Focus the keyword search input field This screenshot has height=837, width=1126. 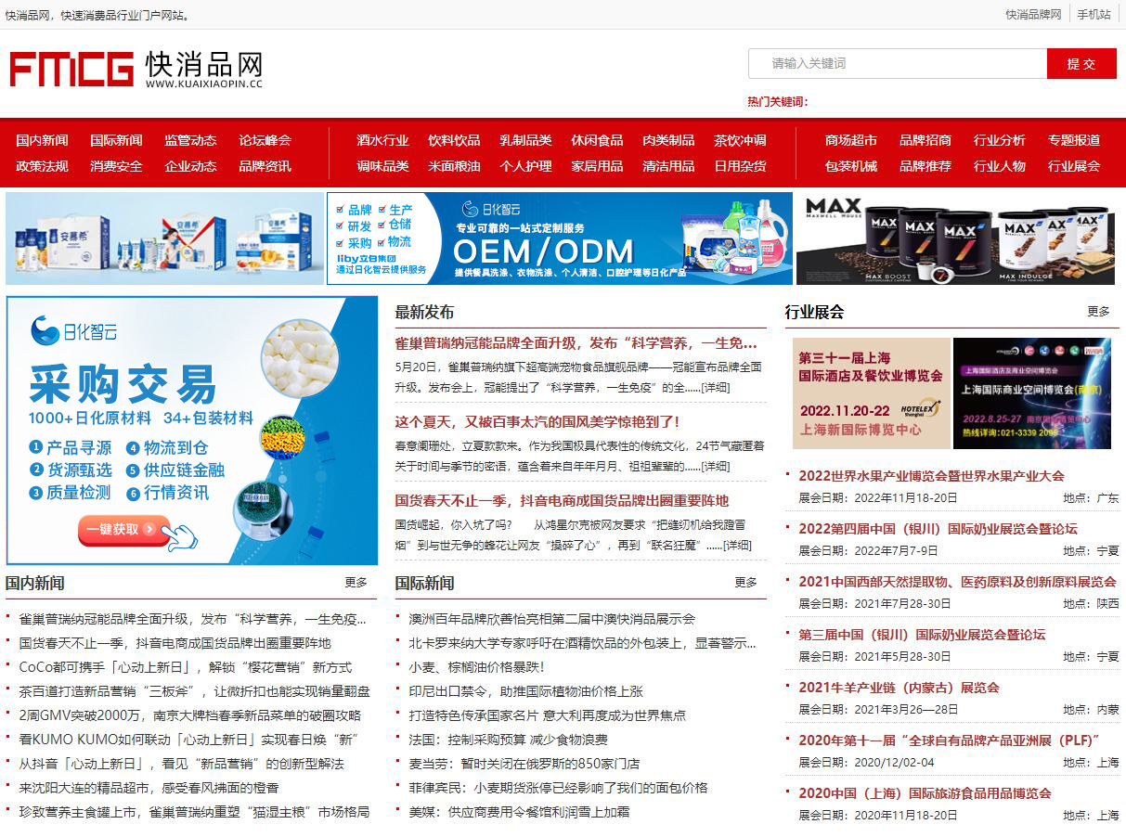898,63
